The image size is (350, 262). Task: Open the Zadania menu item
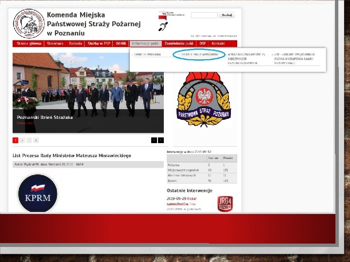click(x=75, y=44)
